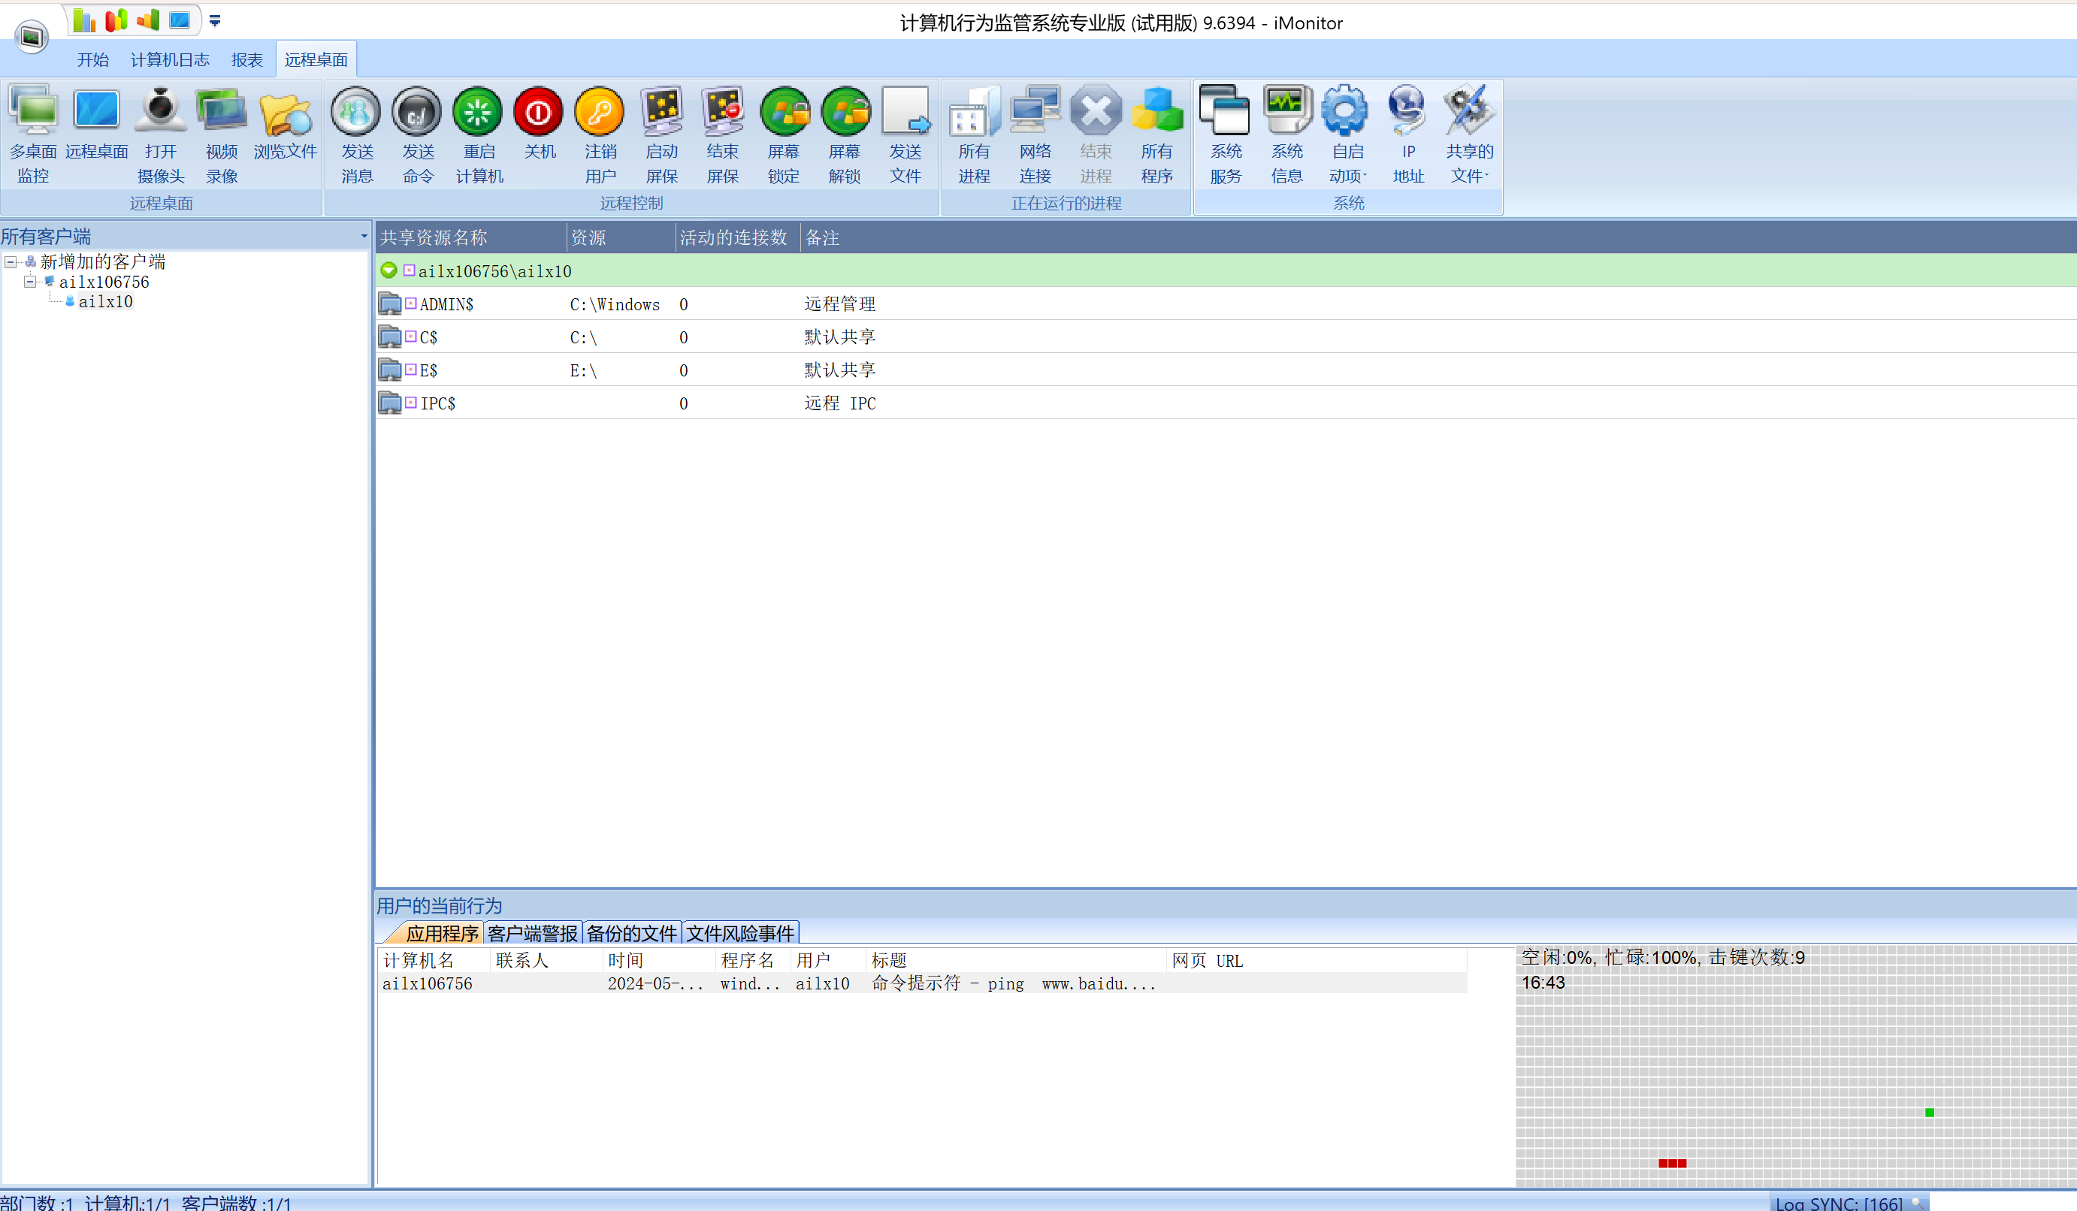Open shared files (共享的文件) dropdown
2077x1211 pixels.
click(1470, 135)
